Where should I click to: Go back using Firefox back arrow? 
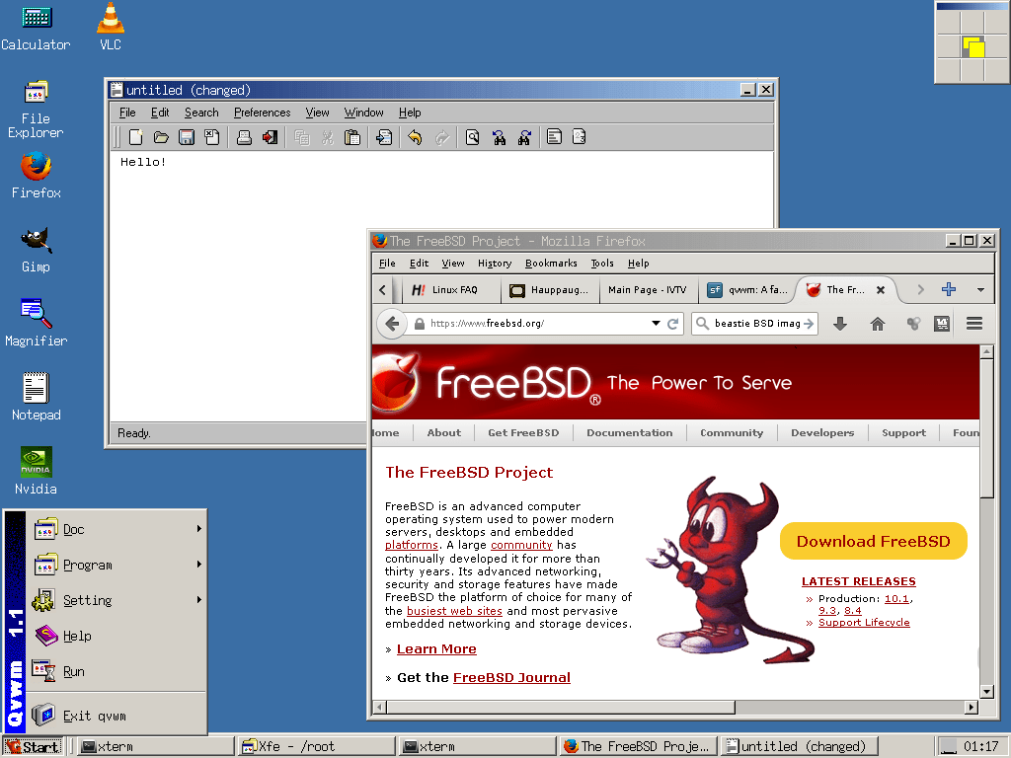coord(392,324)
